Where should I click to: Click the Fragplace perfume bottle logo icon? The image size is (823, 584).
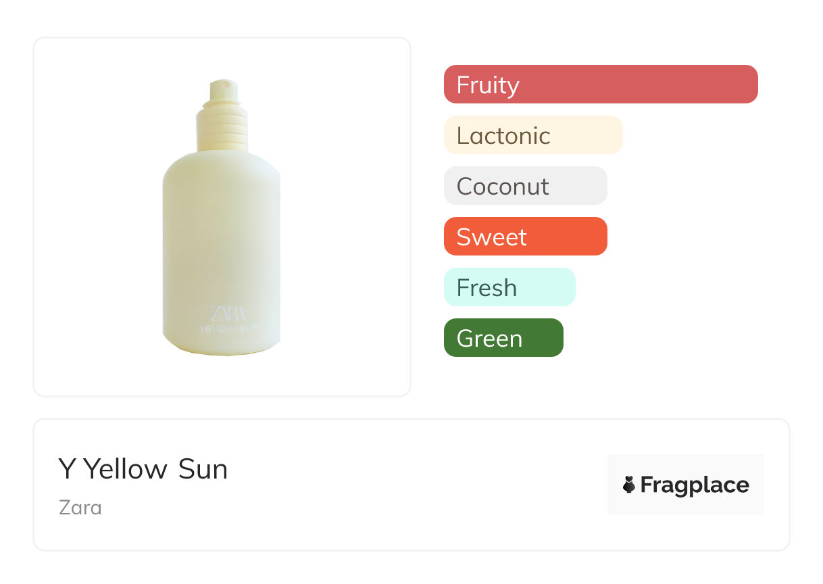click(629, 485)
